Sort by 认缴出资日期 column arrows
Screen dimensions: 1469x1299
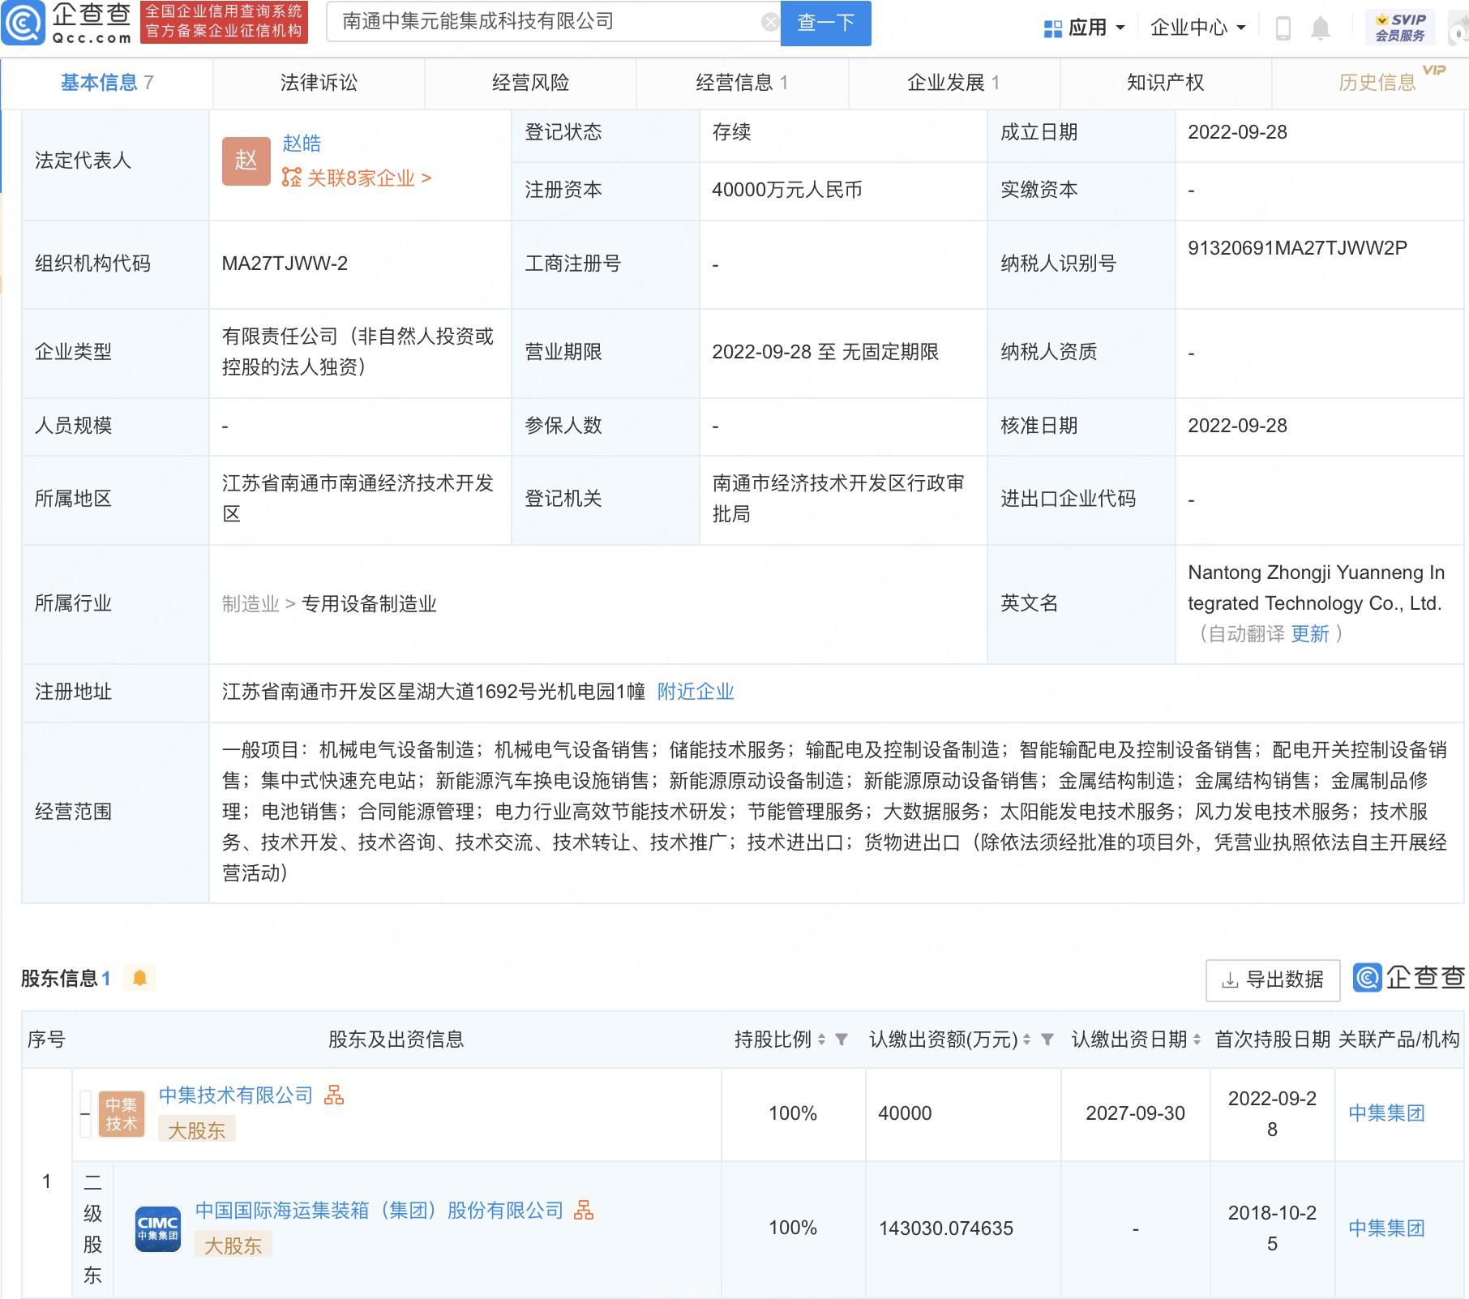tap(1197, 1040)
